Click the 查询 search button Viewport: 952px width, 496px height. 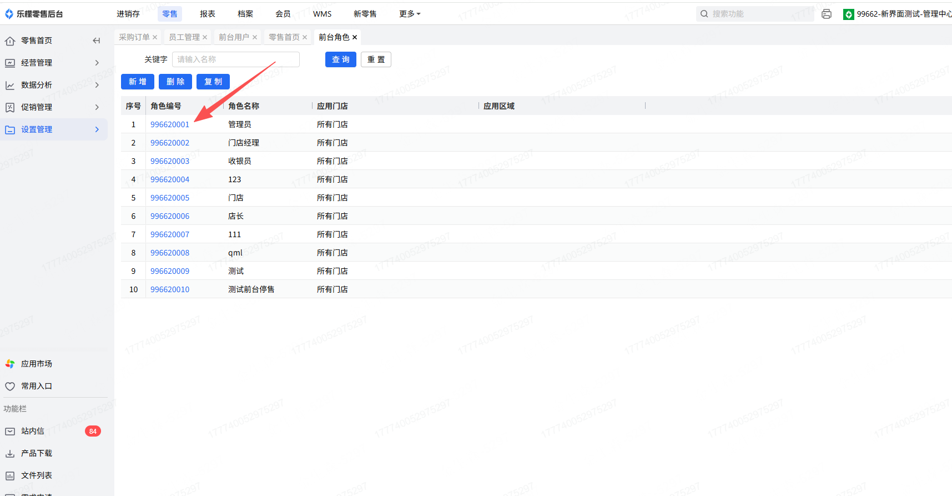click(341, 59)
